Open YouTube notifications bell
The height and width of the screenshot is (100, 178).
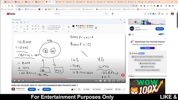coord(167,14)
